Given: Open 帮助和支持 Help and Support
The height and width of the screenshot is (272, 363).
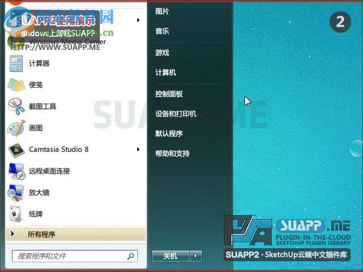Looking at the screenshot, I should pyautogui.click(x=172, y=154).
